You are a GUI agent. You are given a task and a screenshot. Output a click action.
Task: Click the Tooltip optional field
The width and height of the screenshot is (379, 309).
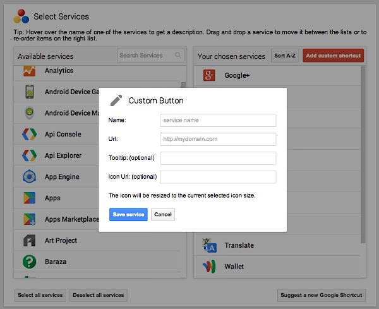218,158
